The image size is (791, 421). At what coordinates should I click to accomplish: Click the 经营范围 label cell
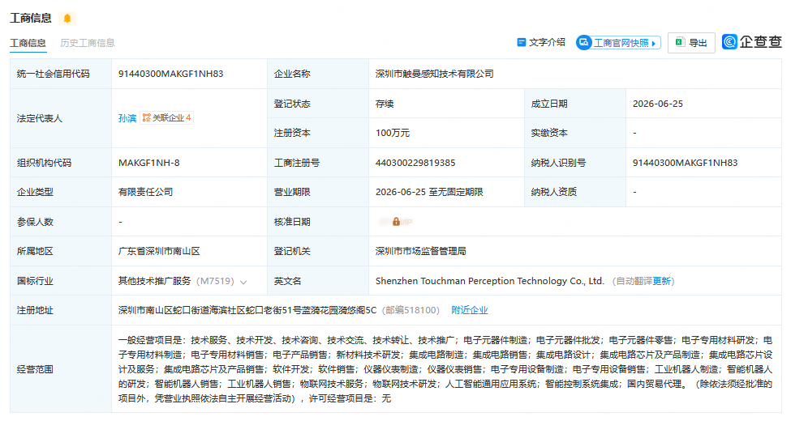61,369
